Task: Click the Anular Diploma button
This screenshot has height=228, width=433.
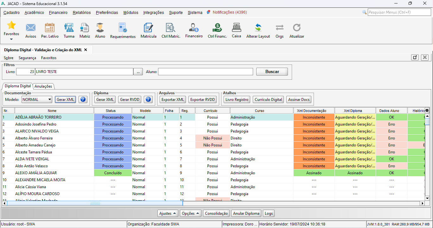Action: tap(246, 213)
